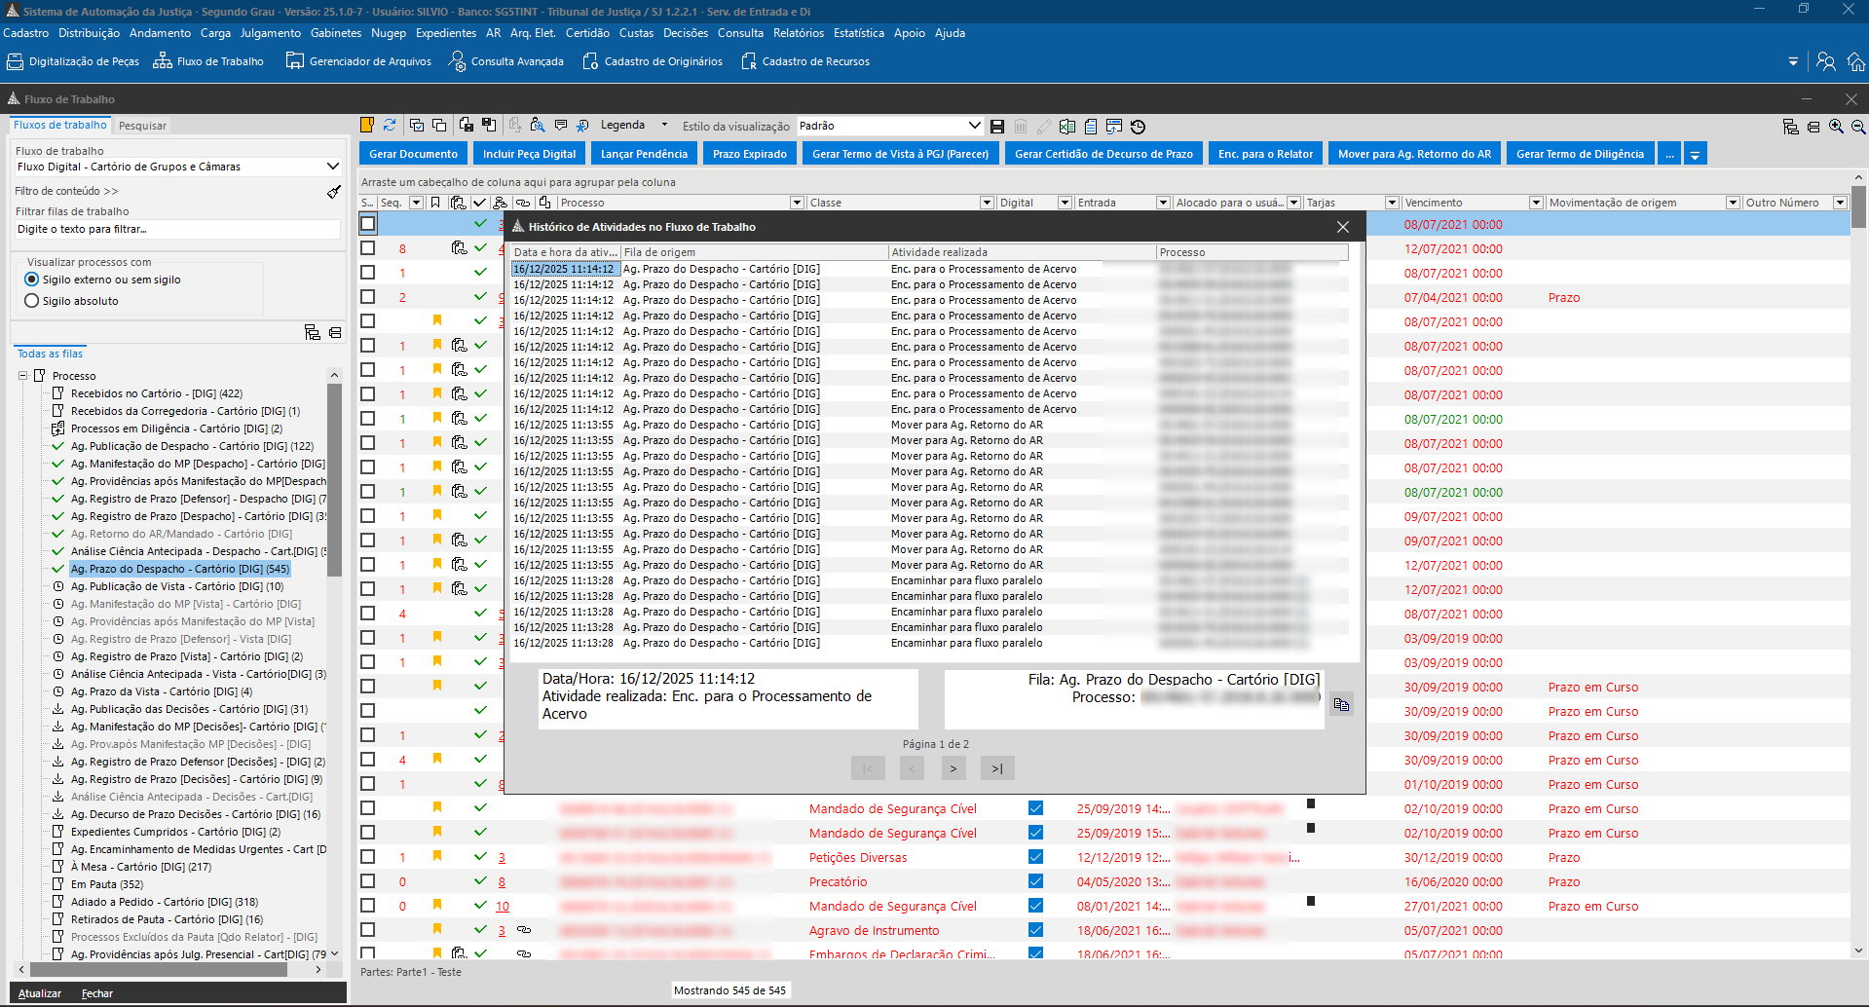The image size is (1869, 1007).
Task: Expand the Estilo da visualização combo box
Action: pos(973,126)
